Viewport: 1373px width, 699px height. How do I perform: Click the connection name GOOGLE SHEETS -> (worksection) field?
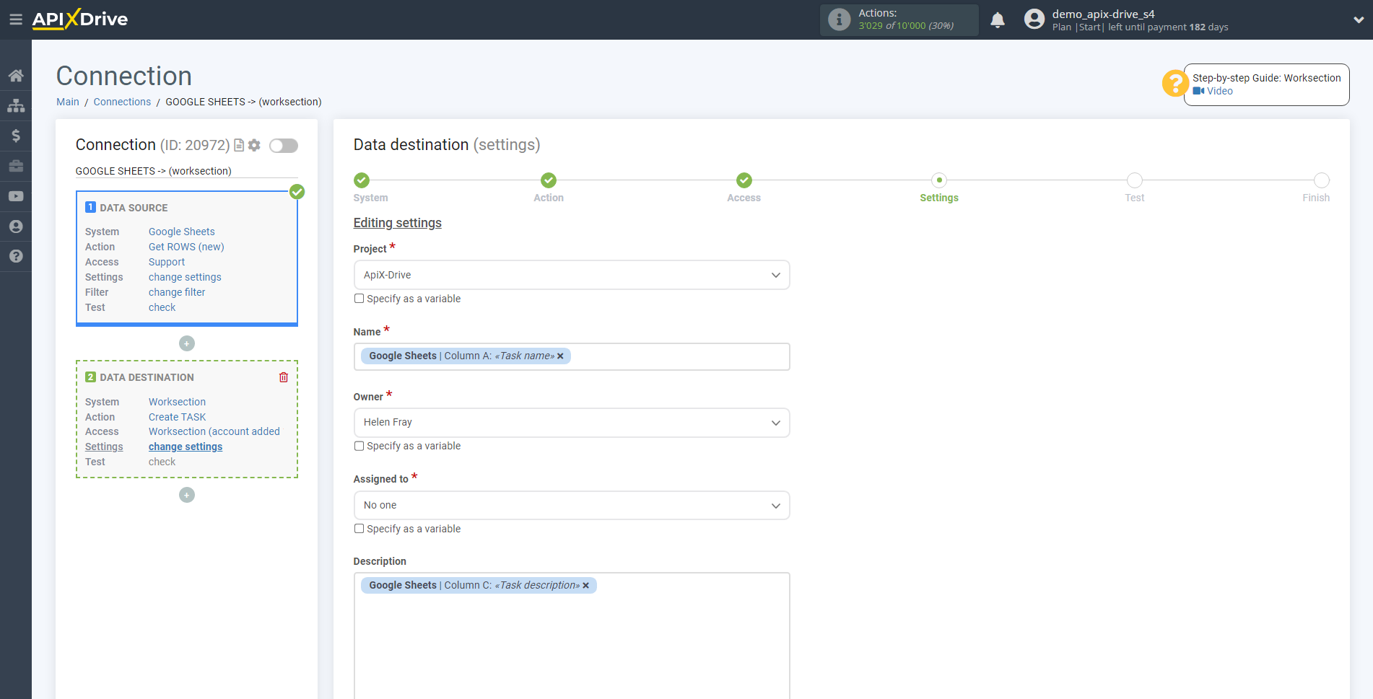point(186,171)
